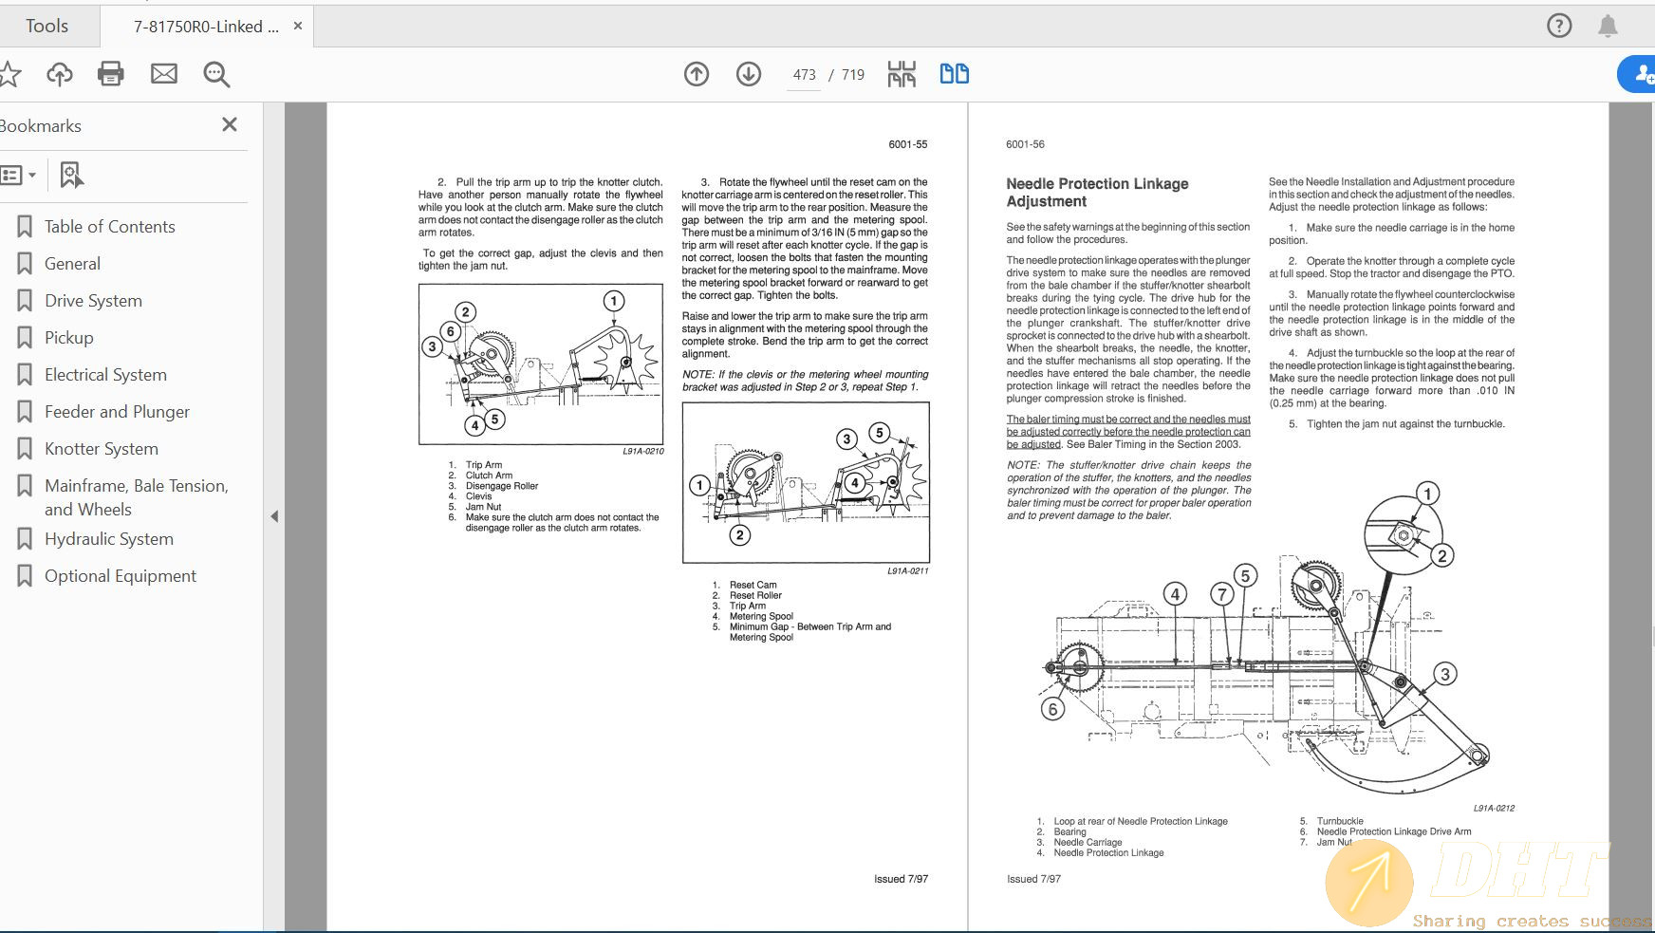This screenshot has height=933, width=1655.
Task: Click the upload to cloud icon
Action: [60, 74]
